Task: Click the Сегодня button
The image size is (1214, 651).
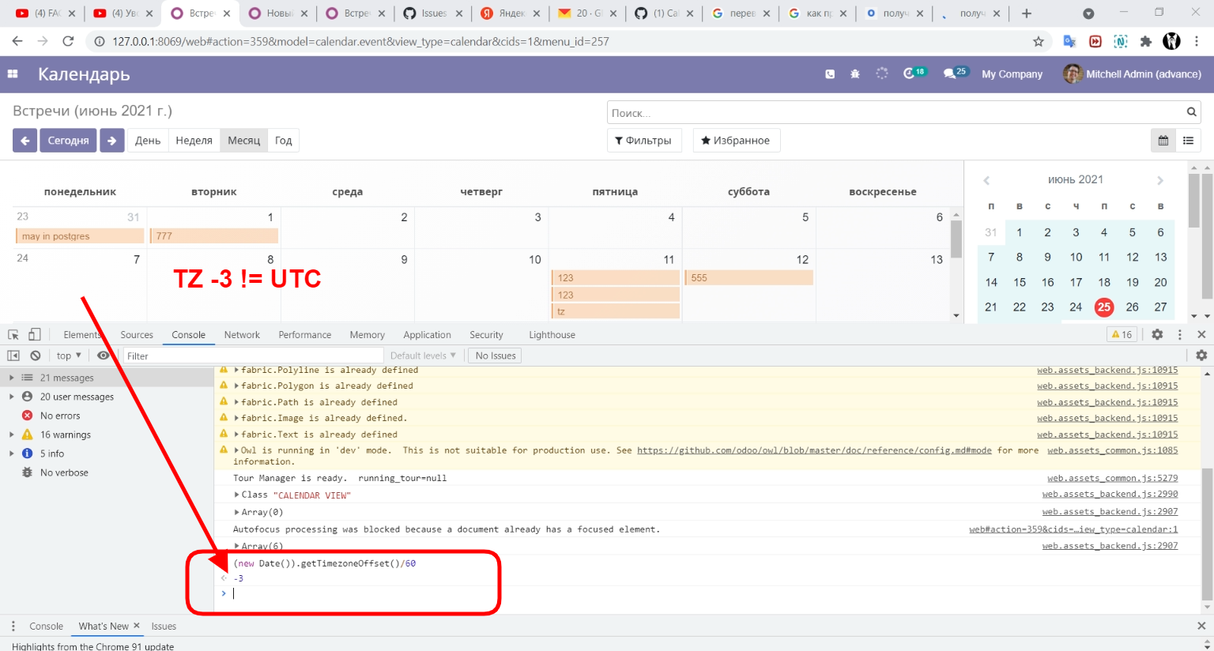Action: (68, 140)
